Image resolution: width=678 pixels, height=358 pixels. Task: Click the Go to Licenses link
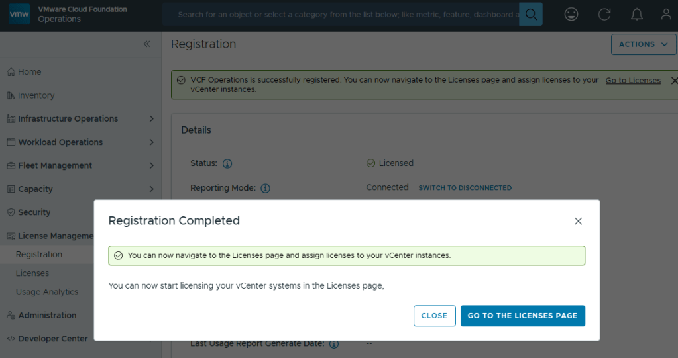(x=633, y=80)
